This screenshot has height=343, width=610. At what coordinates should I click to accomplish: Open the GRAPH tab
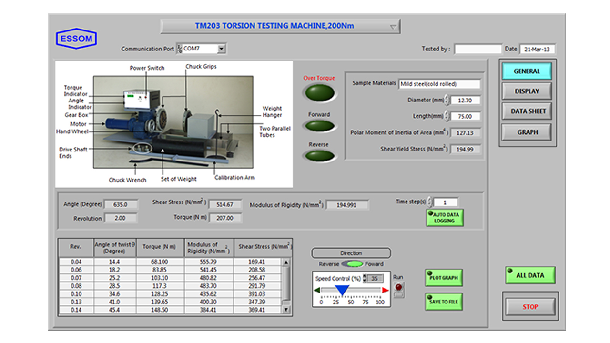527,132
